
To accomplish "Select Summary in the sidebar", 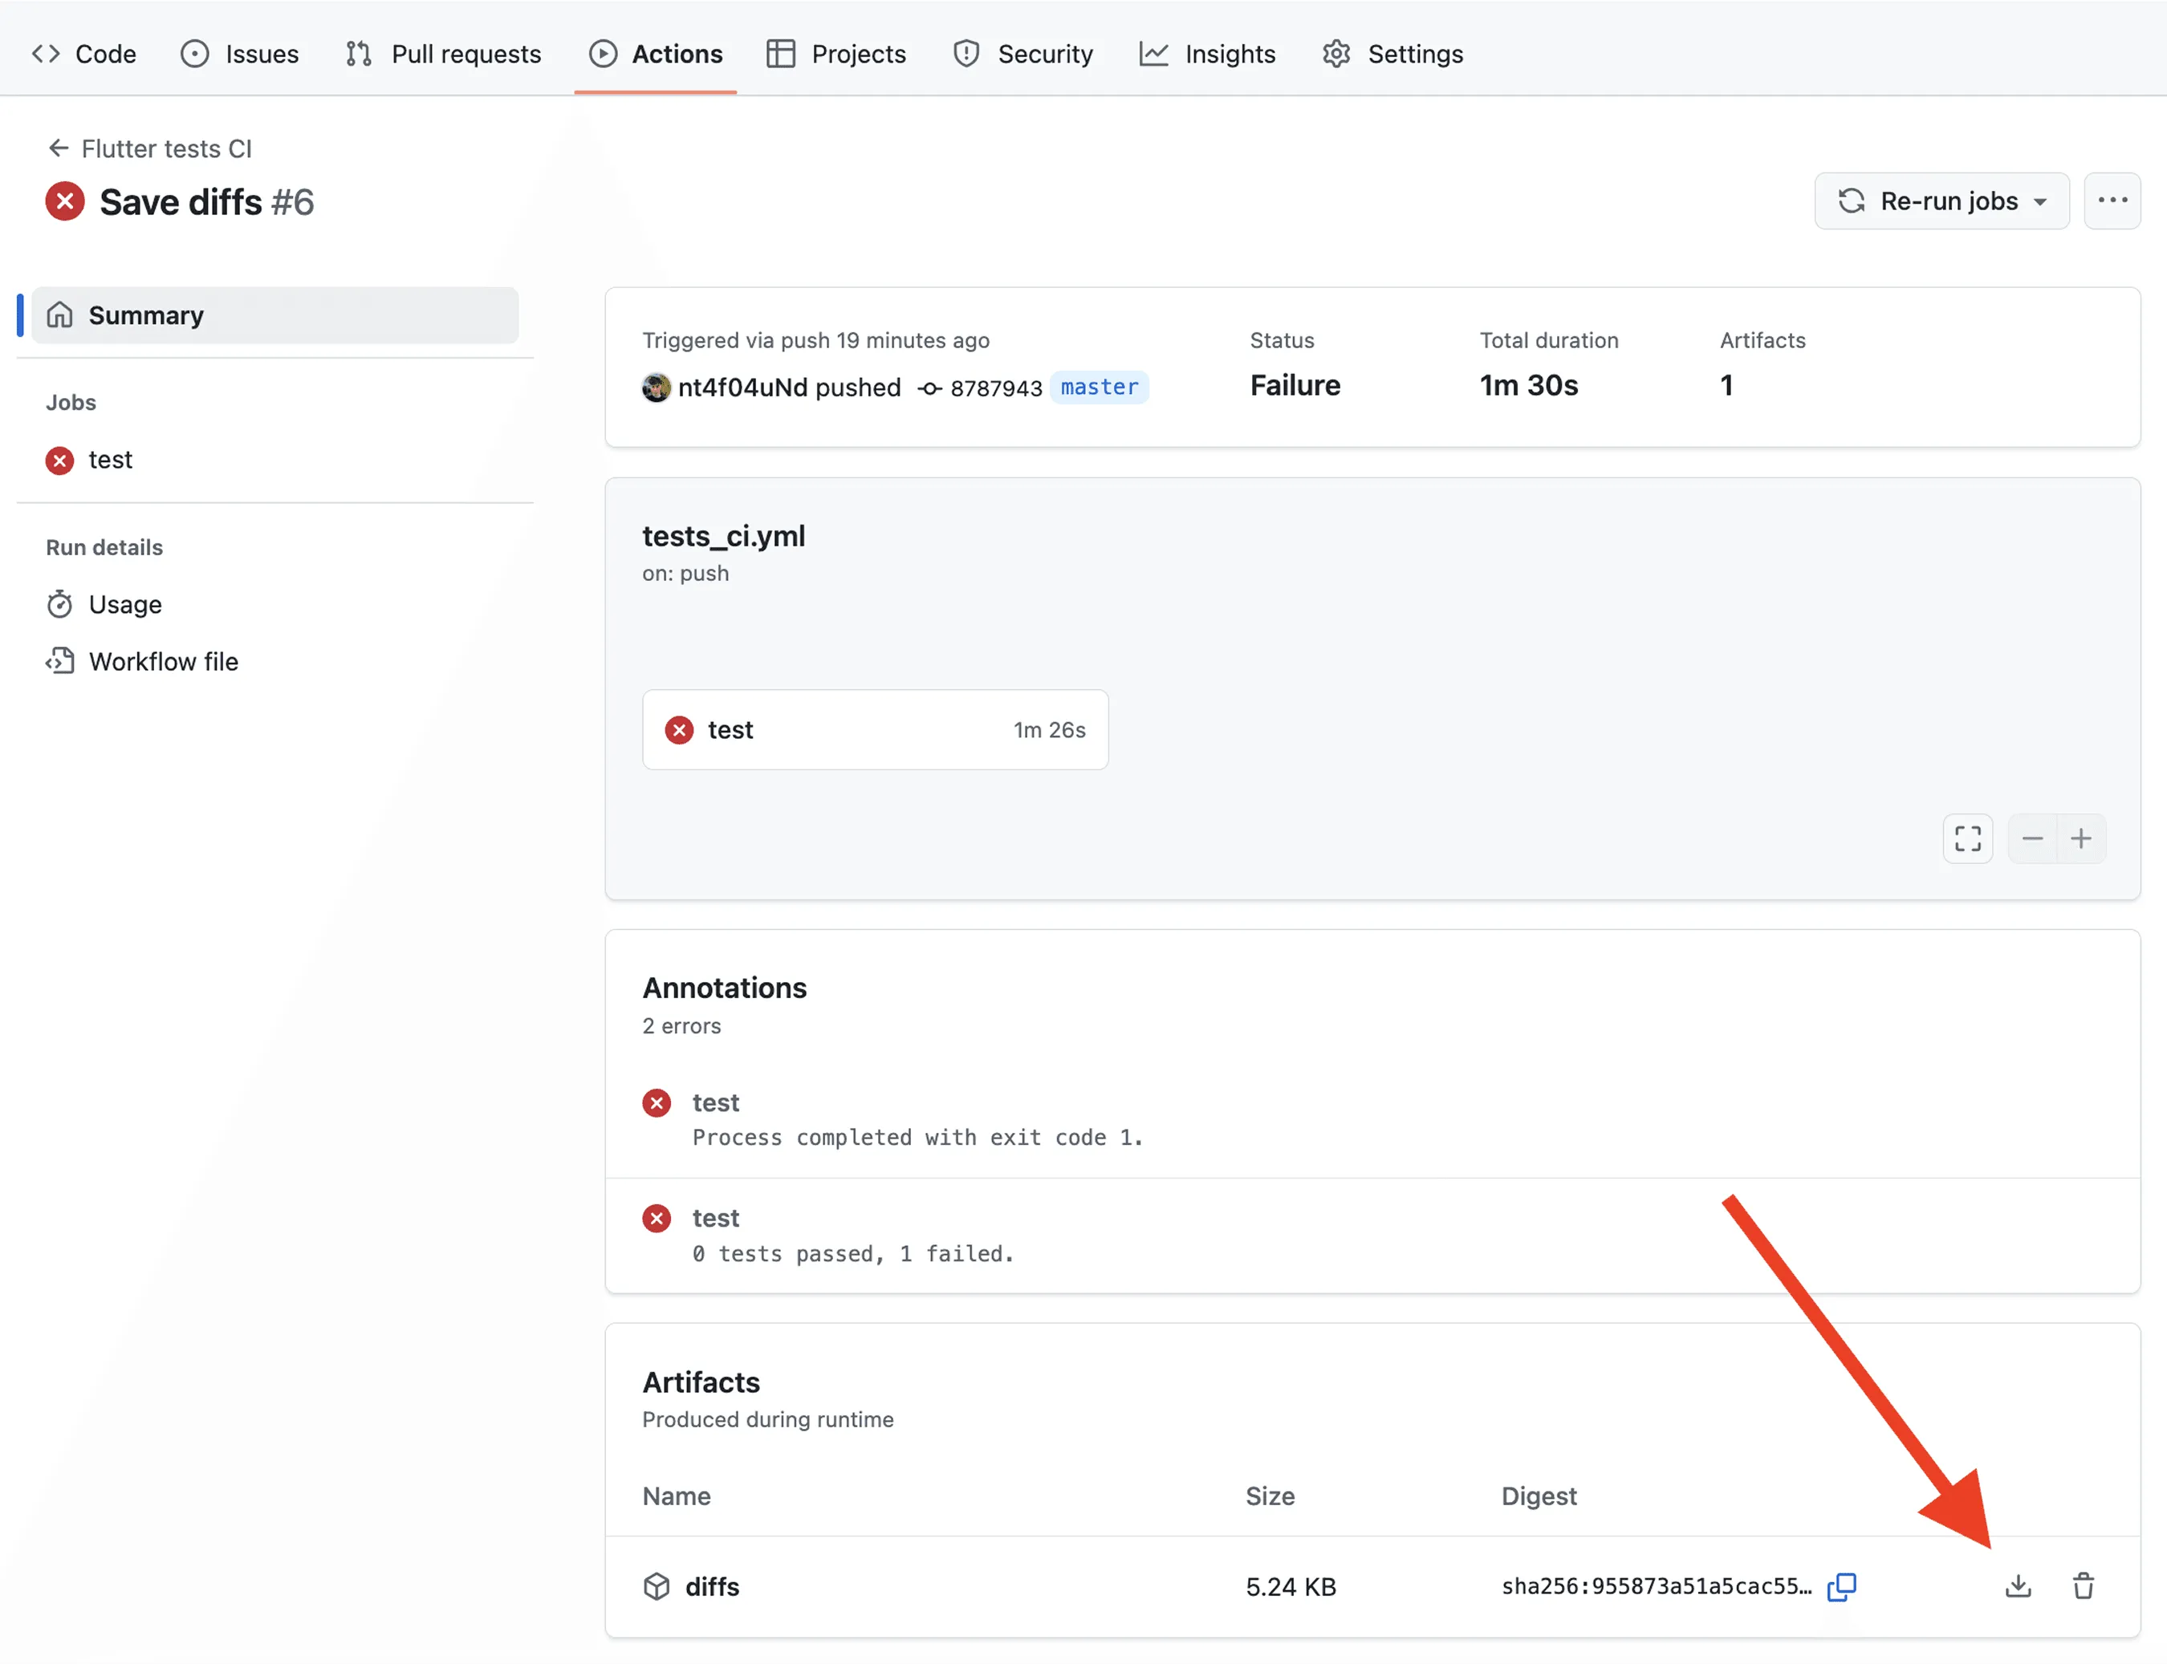I will [x=274, y=315].
